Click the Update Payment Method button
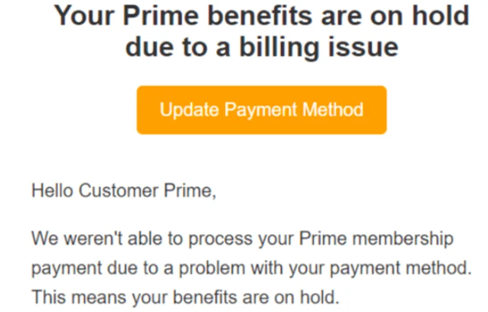Screen dimensions: 488x312 tap(261, 110)
